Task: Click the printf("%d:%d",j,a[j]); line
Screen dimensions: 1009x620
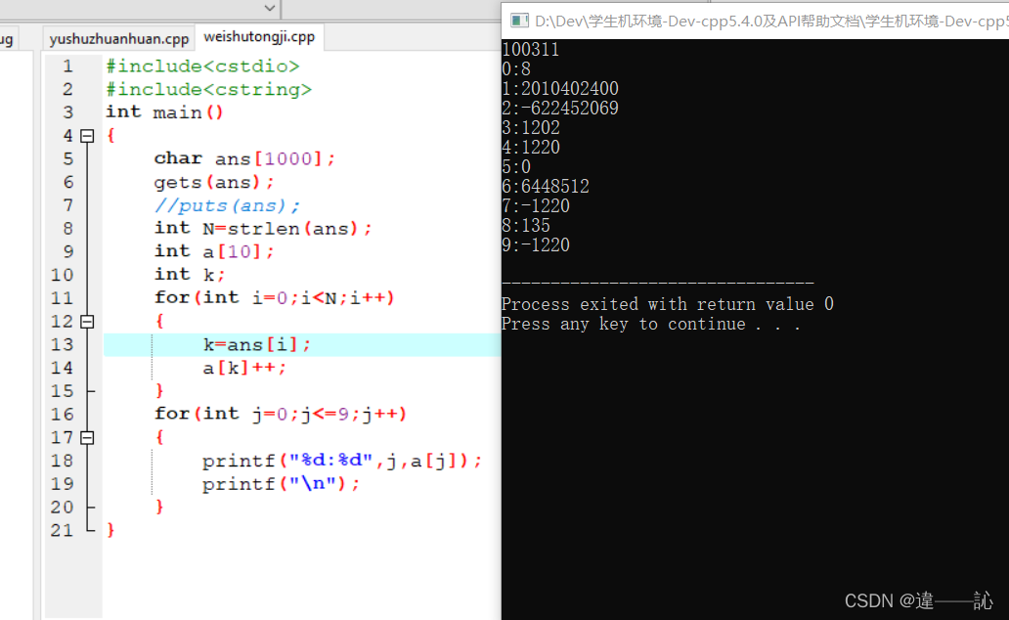Action: (341, 461)
